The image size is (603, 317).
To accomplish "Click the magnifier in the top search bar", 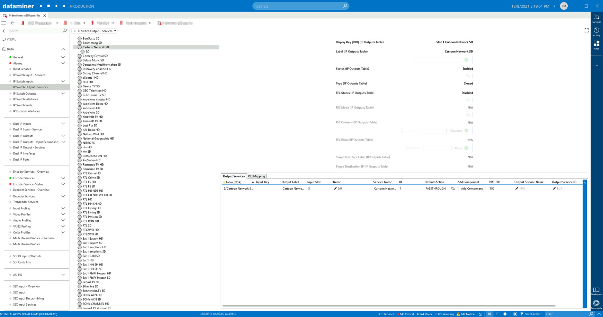I will 345,6.
